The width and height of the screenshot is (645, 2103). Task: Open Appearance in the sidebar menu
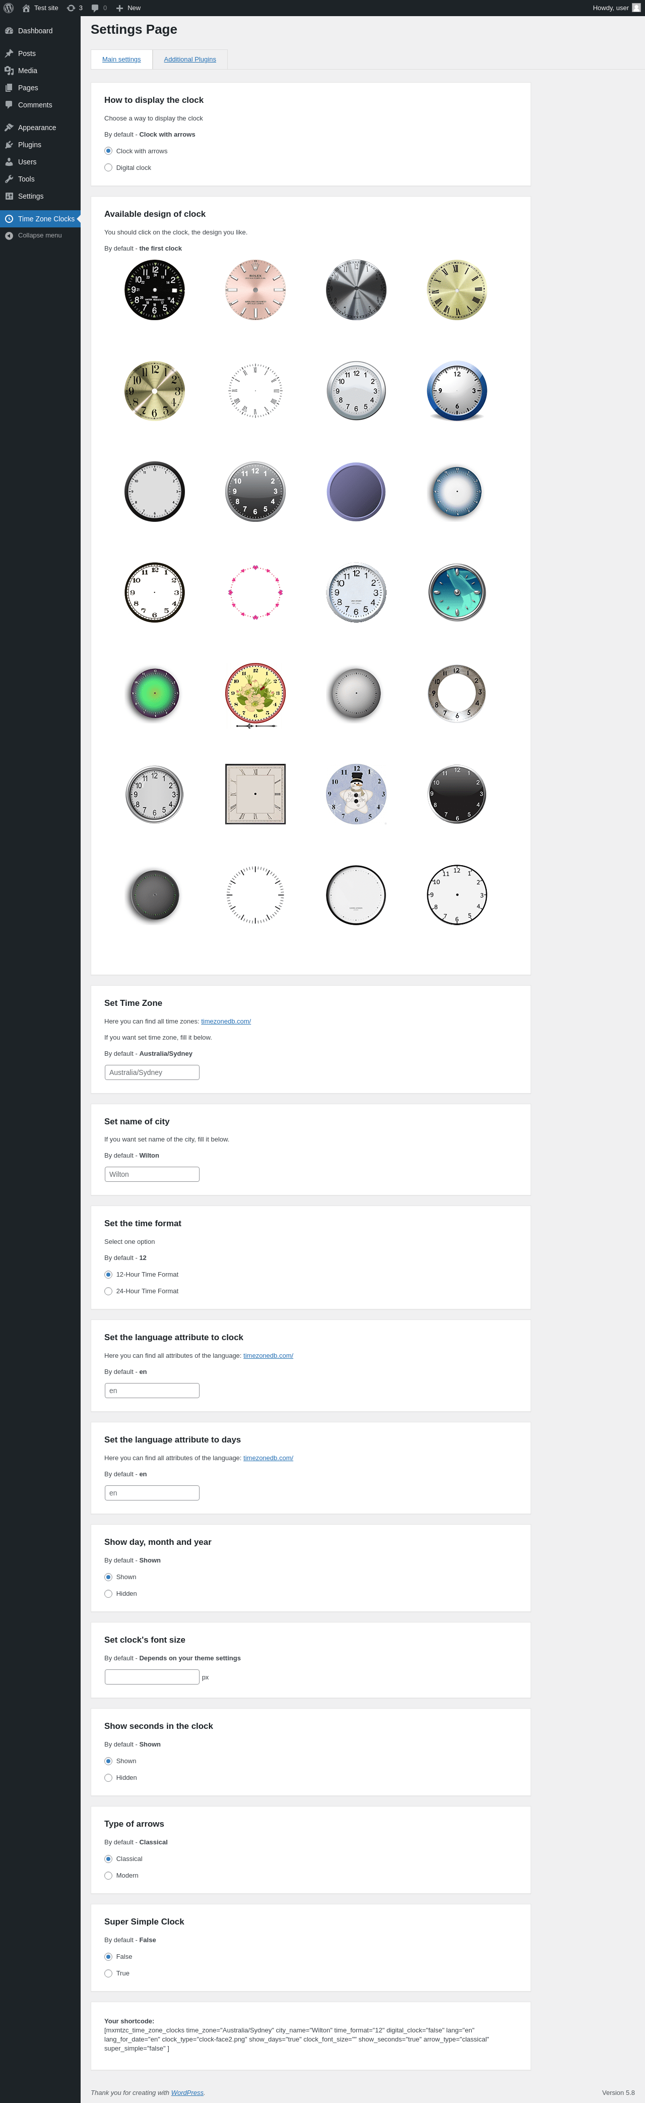tap(37, 128)
